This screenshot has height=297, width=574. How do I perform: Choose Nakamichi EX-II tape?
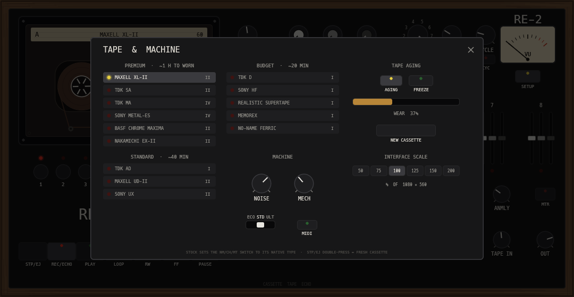point(159,141)
